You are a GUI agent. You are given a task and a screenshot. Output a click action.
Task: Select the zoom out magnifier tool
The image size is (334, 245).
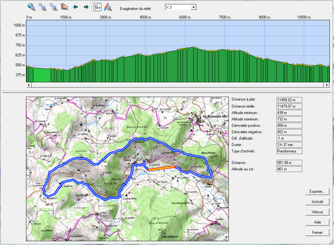[x=53, y=7]
